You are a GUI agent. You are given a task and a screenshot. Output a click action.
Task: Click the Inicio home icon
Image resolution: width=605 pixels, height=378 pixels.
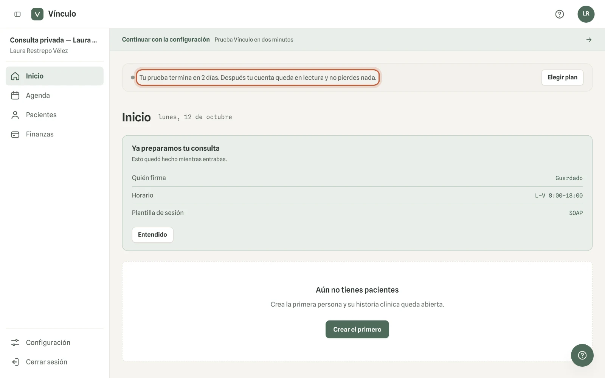(x=15, y=76)
